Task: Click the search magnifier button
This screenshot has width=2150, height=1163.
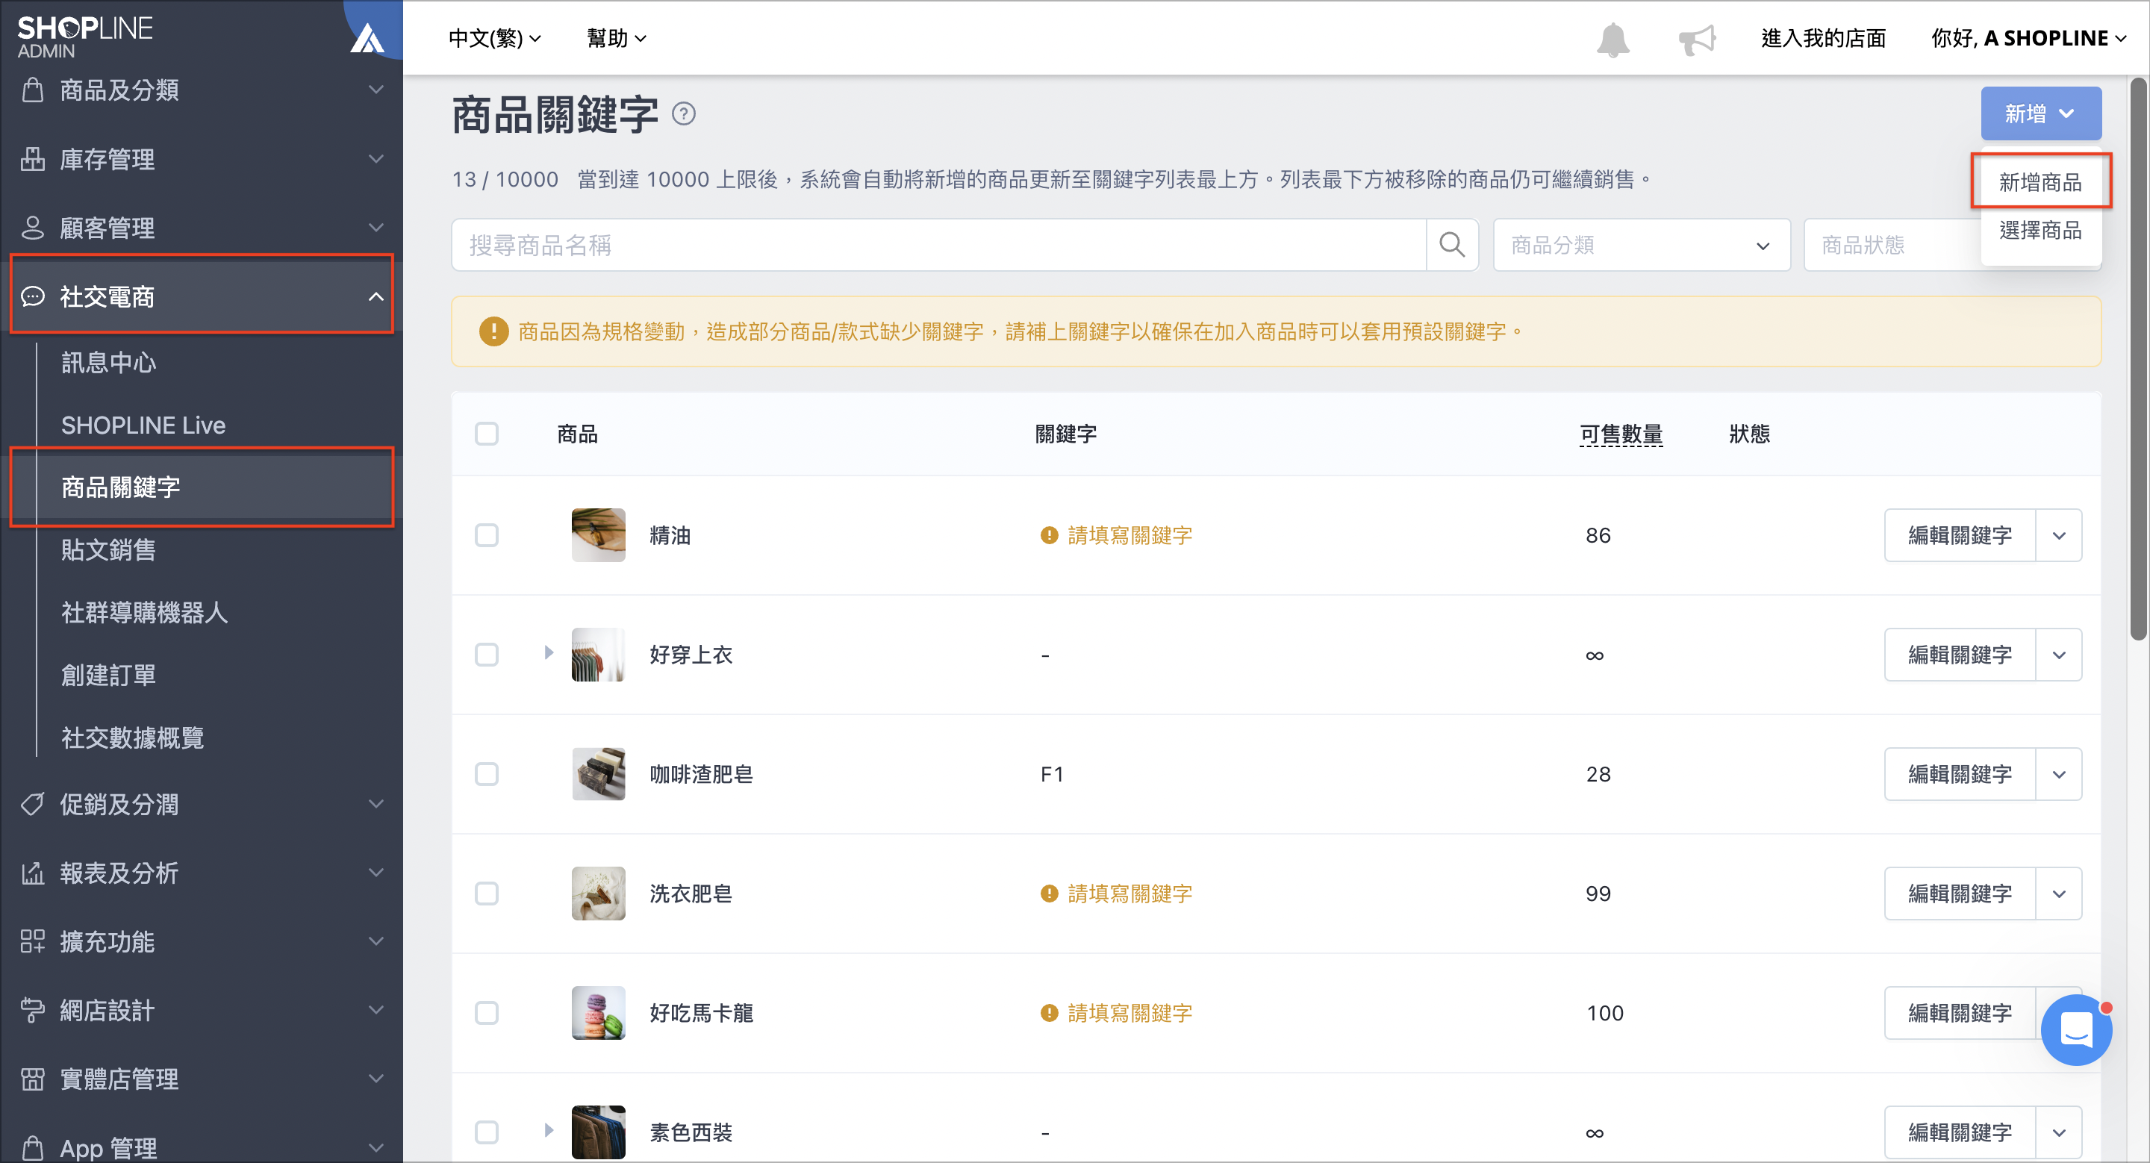Action: (x=1452, y=244)
